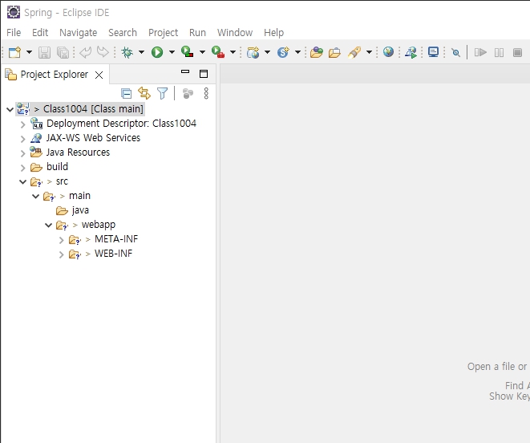Screen dimensions: 530x443
Task: Click the Save icon in the toolbar
Action: click(44, 52)
